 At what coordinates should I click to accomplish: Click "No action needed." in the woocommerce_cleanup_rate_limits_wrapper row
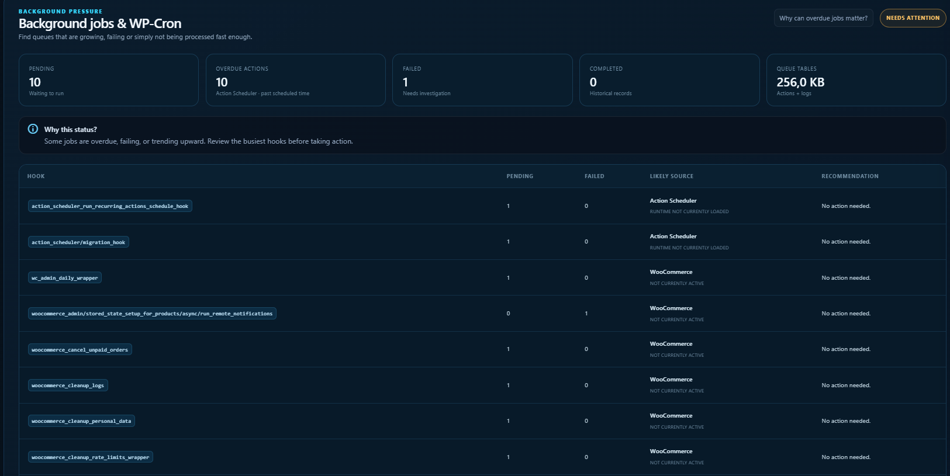[x=846, y=457]
